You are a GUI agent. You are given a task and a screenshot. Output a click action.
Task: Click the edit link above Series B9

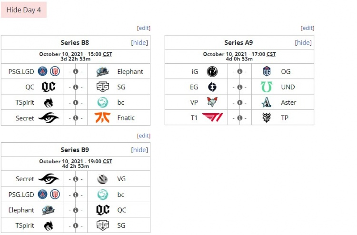click(x=144, y=136)
